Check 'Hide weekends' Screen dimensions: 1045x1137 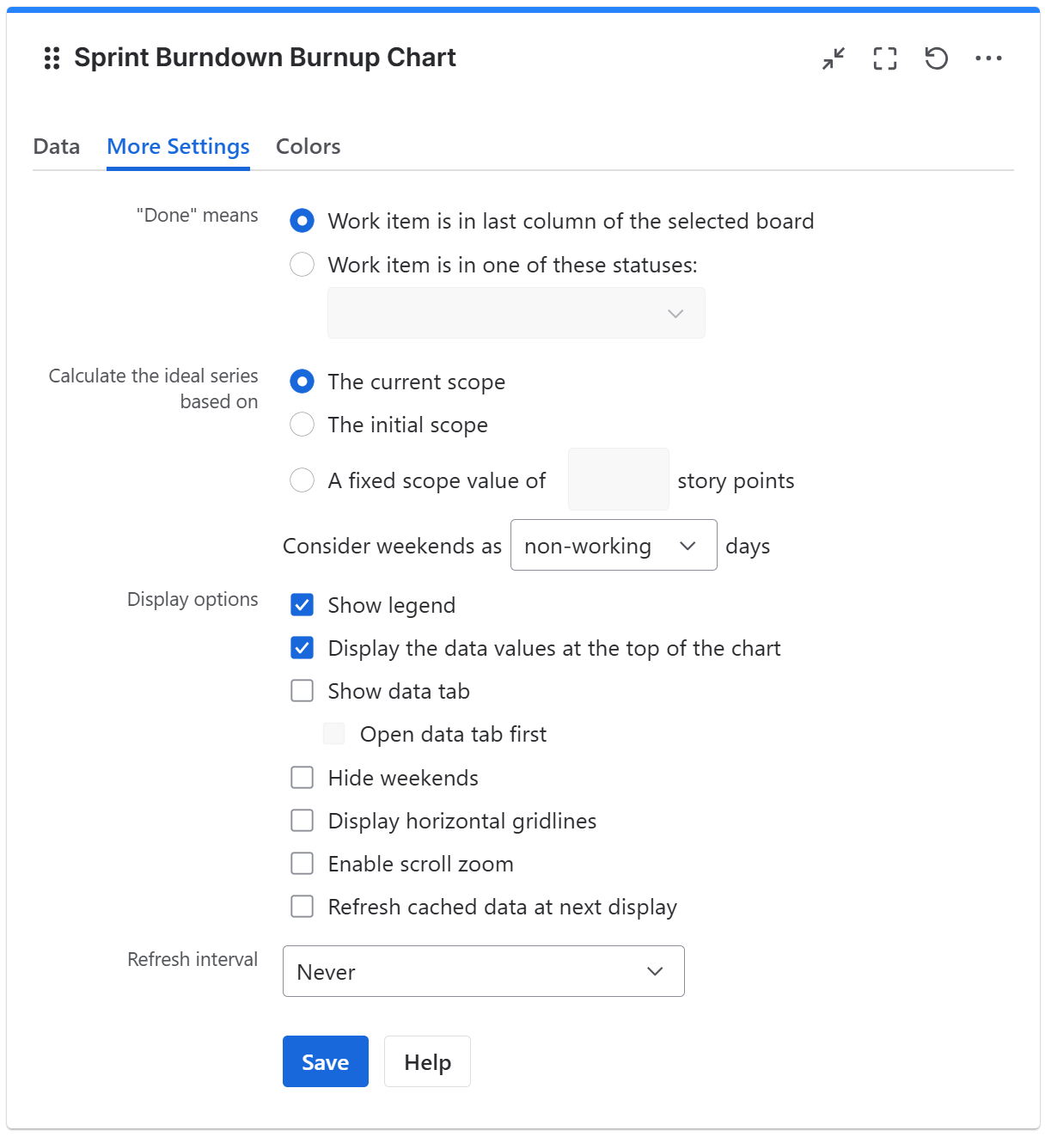coord(302,778)
